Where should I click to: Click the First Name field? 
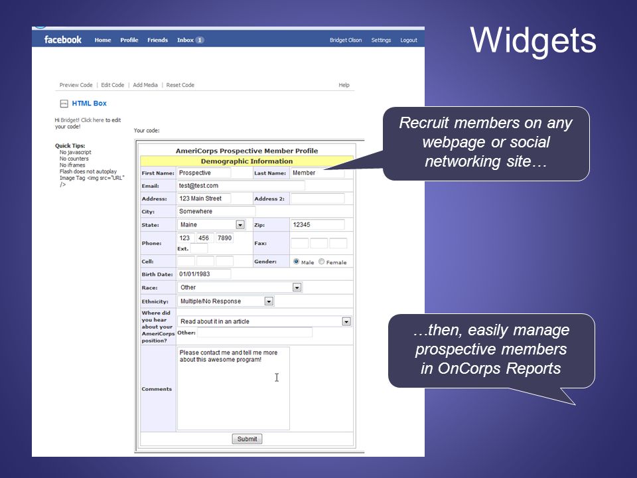click(204, 173)
